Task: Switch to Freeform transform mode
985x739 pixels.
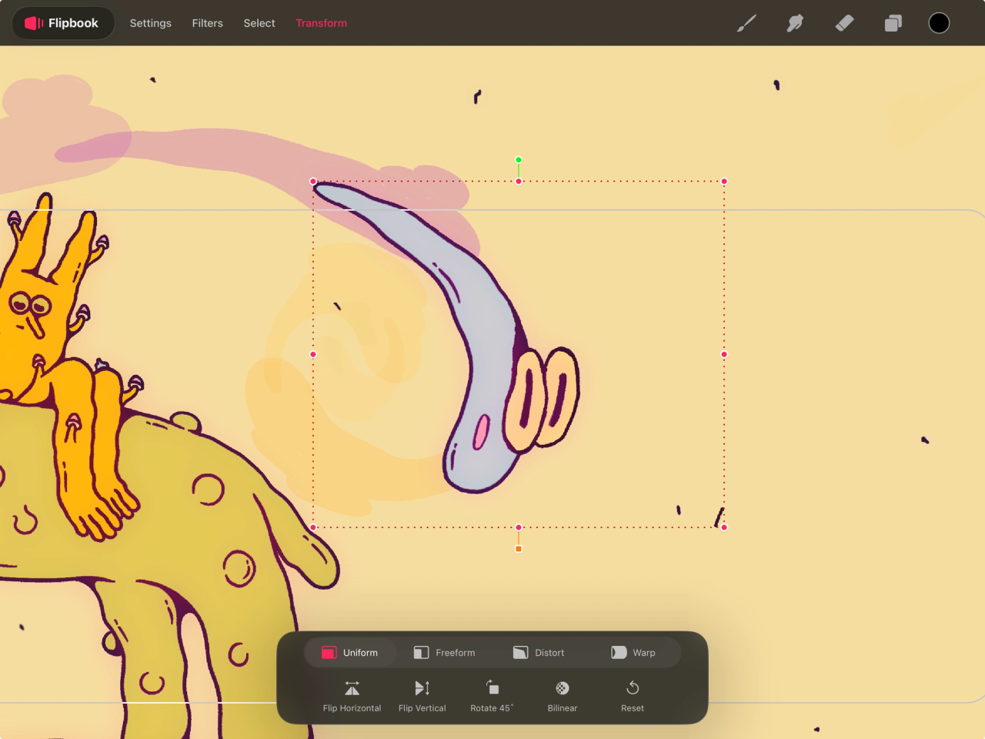Action: (x=445, y=652)
